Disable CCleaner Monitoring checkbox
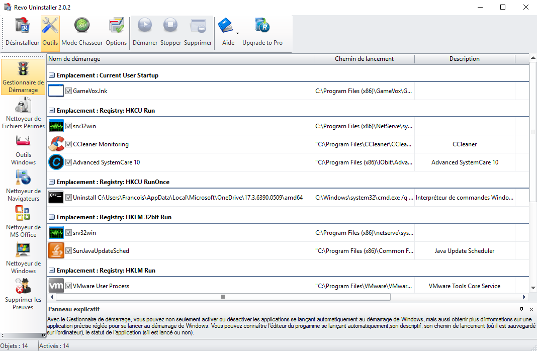The height and width of the screenshot is (351, 537). [x=68, y=144]
